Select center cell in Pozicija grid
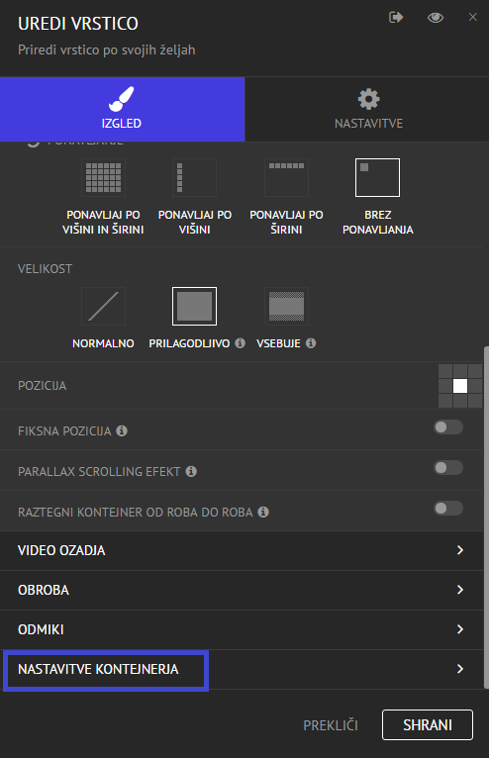The image size is (489, 758). [x=460, y=386]
